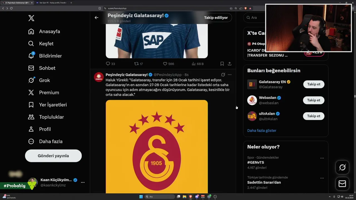The height and width of the screenshot is (200, 356).
Task: Like the SAP jersey post, 566 likes
Action: tap(169, 64)
